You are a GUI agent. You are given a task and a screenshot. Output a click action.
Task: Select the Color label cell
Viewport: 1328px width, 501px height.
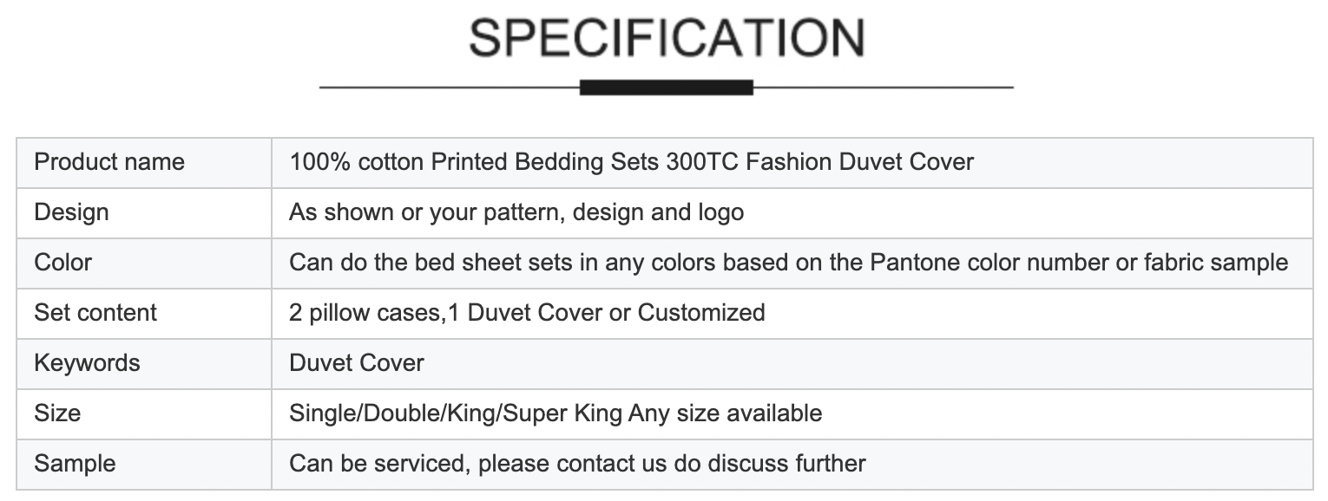tap(144, 263)
